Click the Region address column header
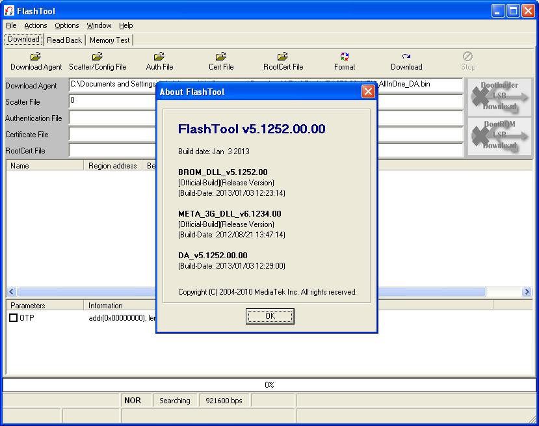 (x=112, y=166)
